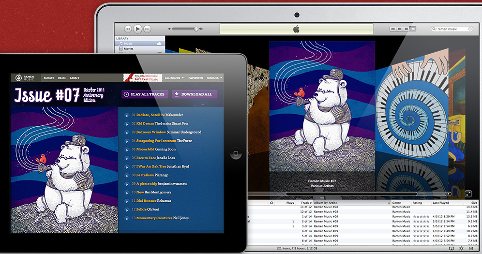The image size is (482, 254).
Task: Switch iTunes to list view
Action: [x=393, y=29]
